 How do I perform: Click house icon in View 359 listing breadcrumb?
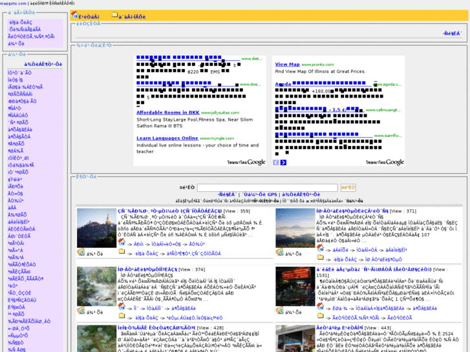[x=122, y=242]
